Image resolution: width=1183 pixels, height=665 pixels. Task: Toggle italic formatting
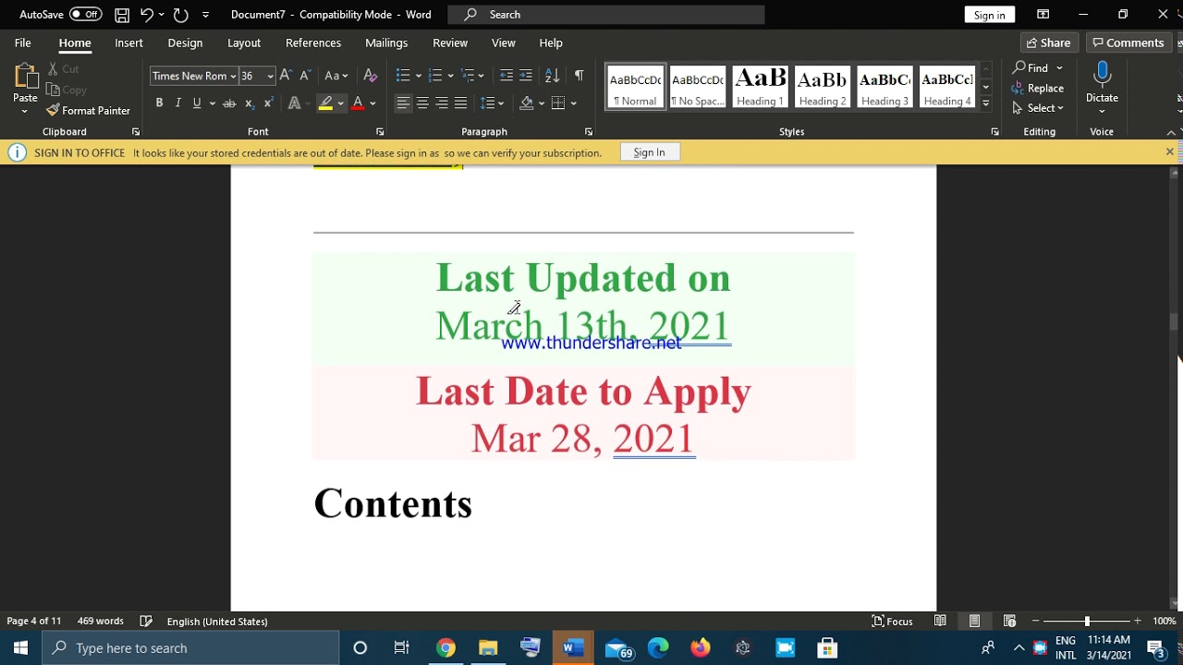(177, 103)
